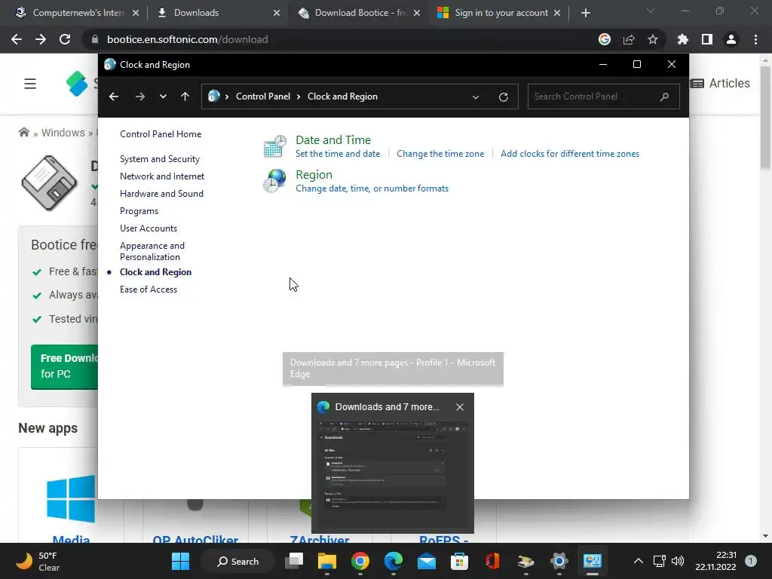Open File Explorer from the taskbar

pyautogui.click(x=327, y=561)
